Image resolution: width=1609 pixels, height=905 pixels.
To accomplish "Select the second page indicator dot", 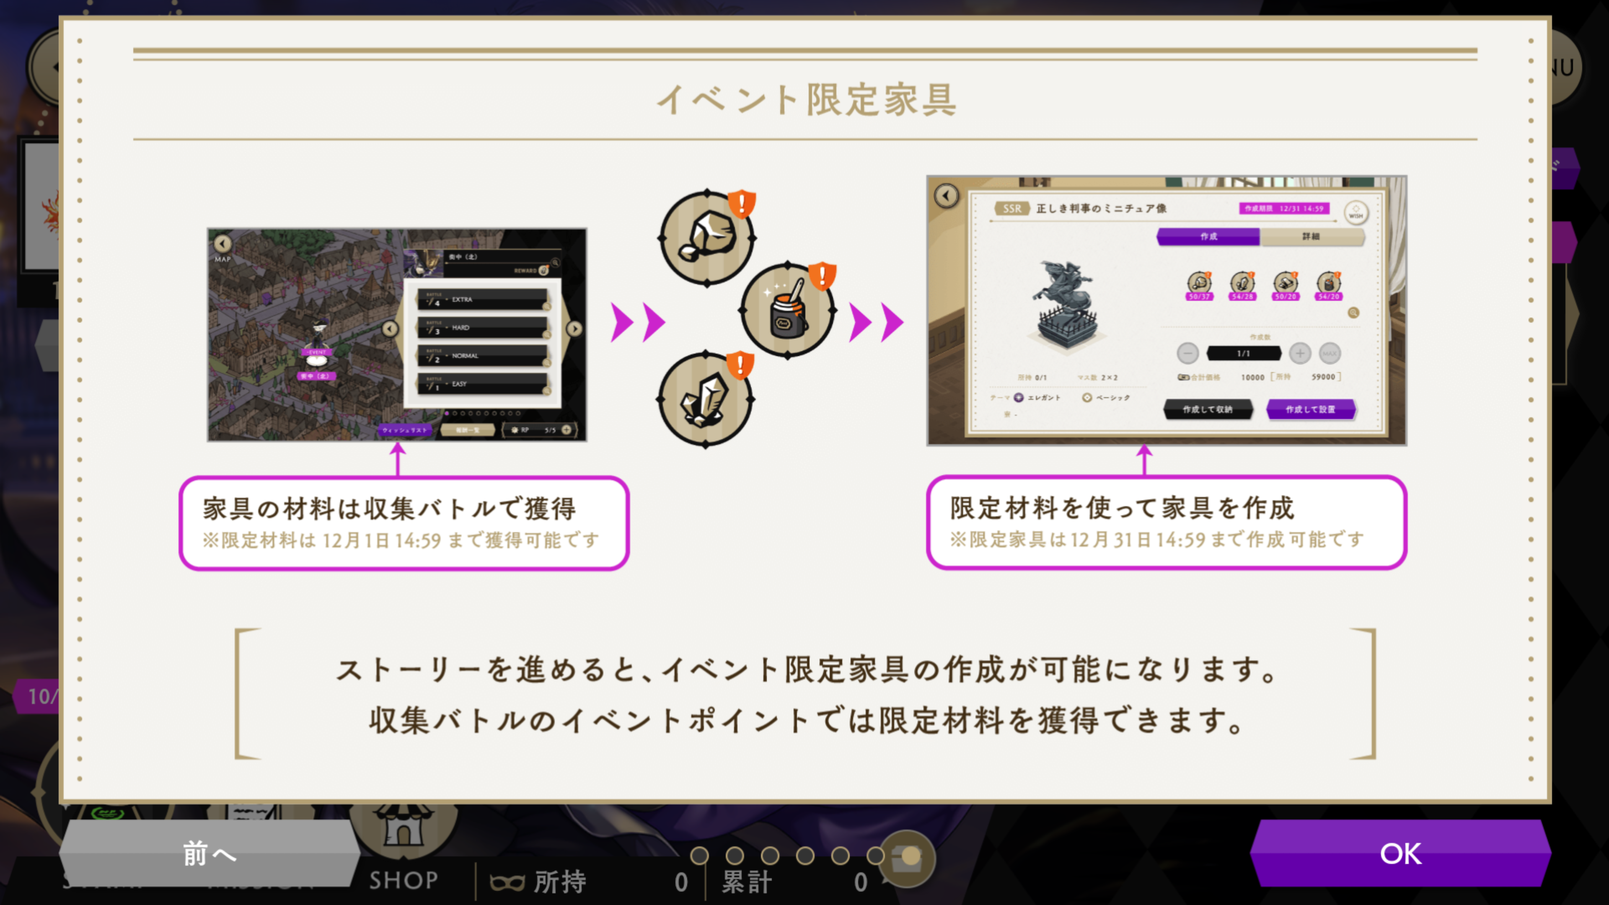I will pyautogui.click(x=735, y=855).
